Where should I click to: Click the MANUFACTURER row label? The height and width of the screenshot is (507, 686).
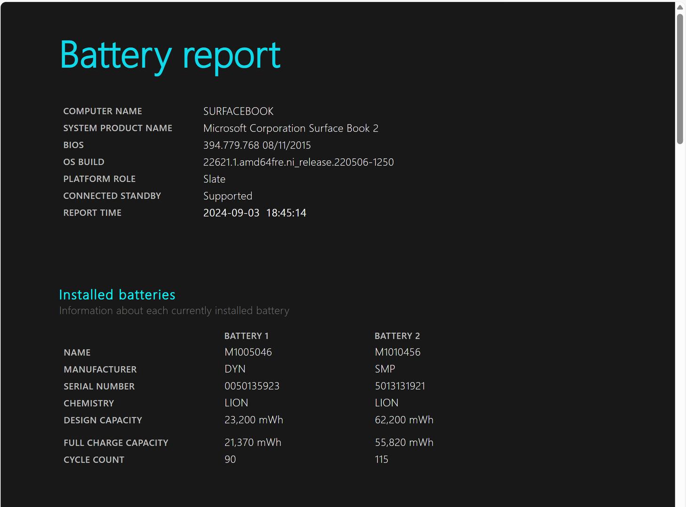click(x=100, y=369)
